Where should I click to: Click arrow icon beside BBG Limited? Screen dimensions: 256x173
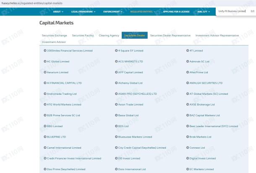click(45, 126)
